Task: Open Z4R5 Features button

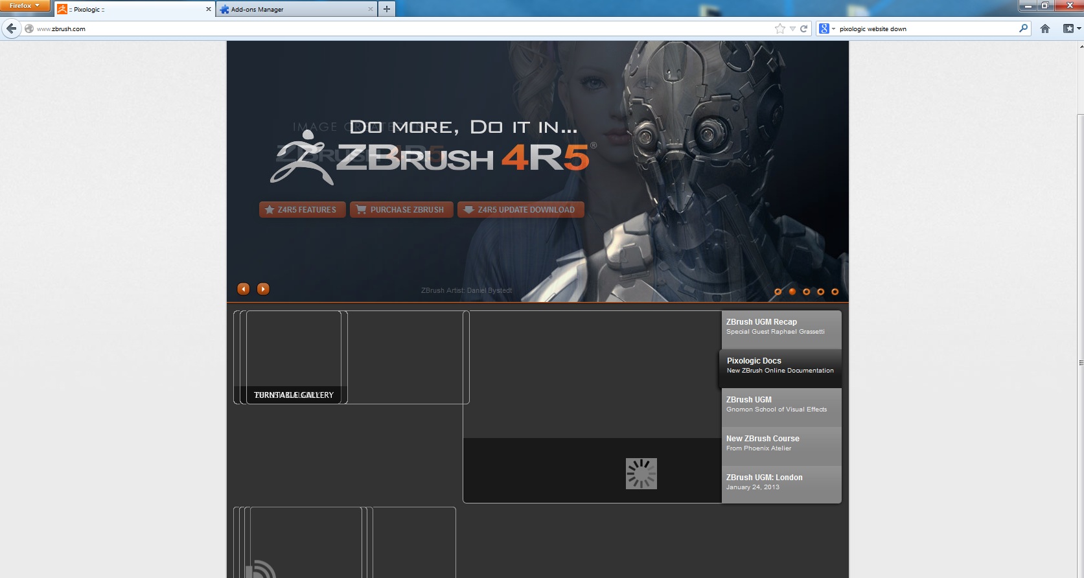Action: pyautogui.click(x=302, y=210)
